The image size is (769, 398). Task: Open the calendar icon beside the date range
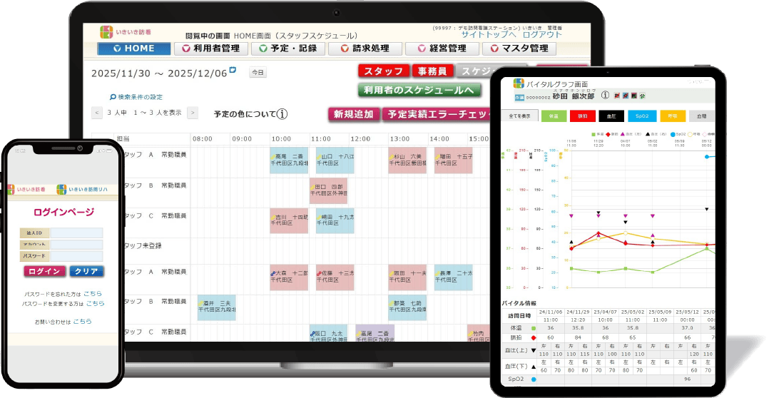(233, 71)
